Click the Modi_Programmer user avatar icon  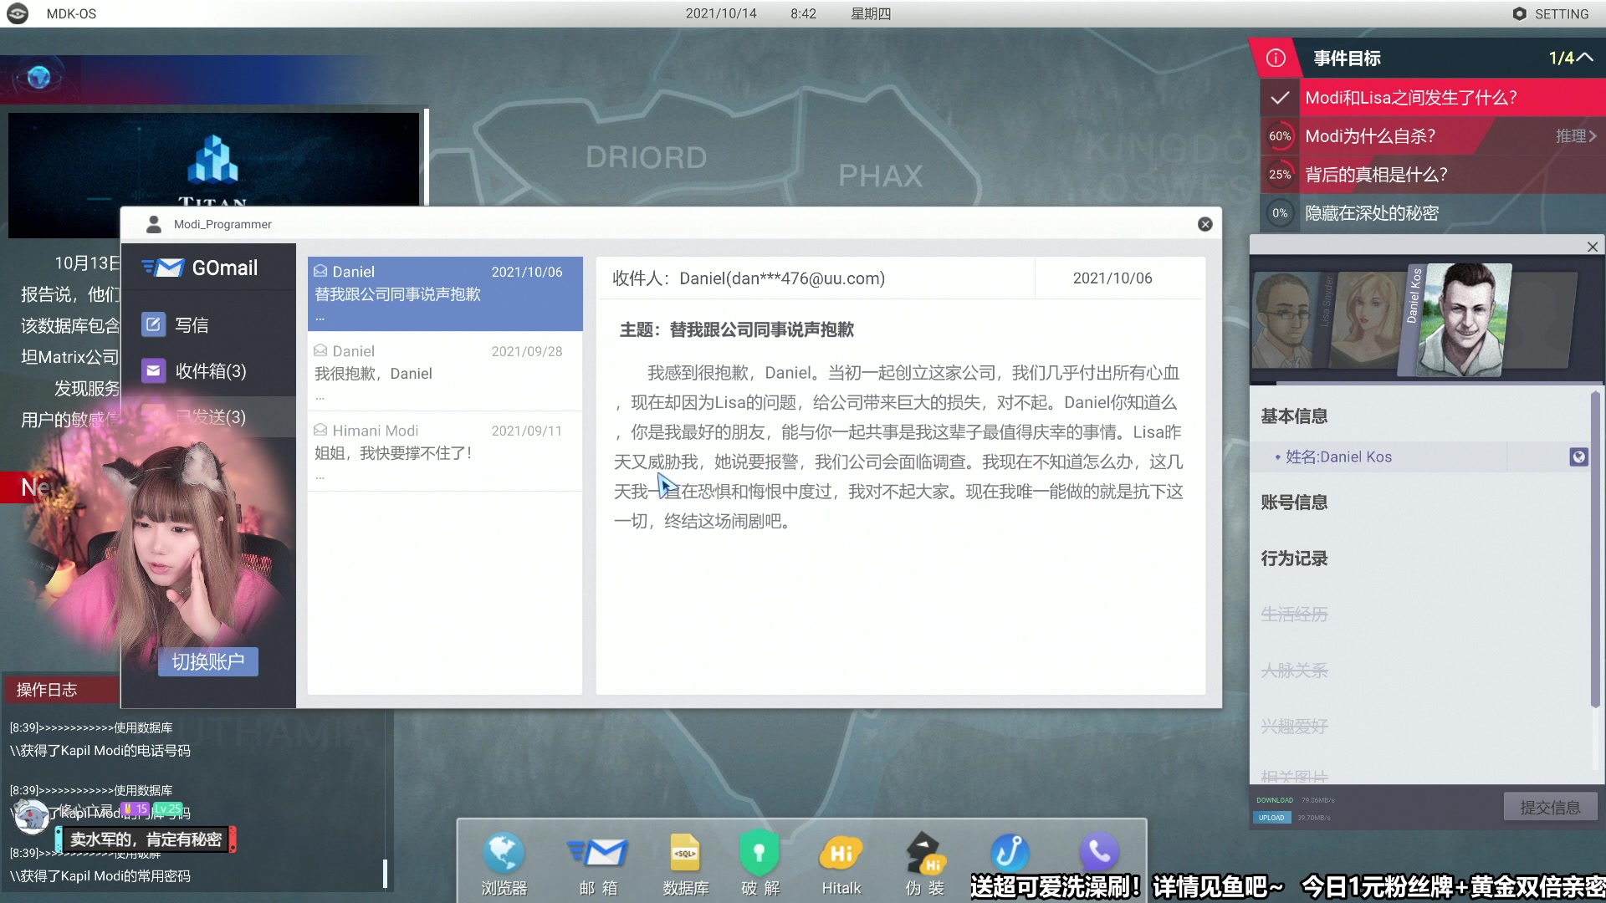(x=154, y=224)
